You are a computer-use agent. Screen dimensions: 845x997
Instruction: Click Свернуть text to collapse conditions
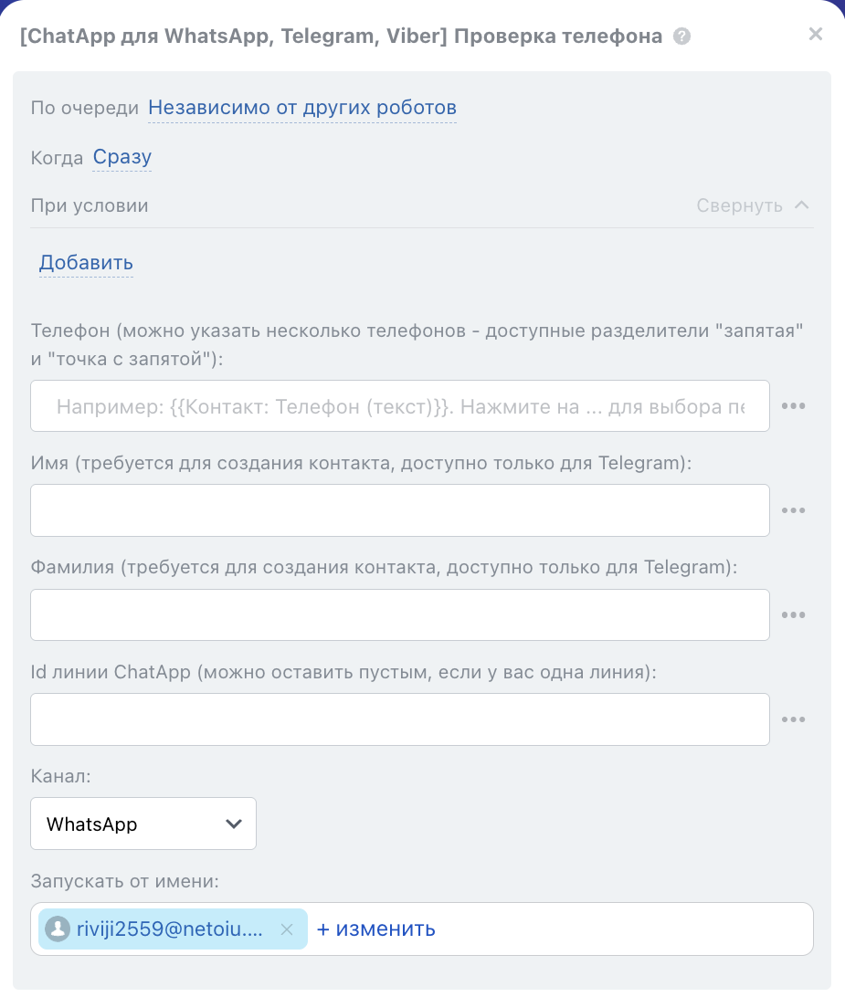coord(739,205)
